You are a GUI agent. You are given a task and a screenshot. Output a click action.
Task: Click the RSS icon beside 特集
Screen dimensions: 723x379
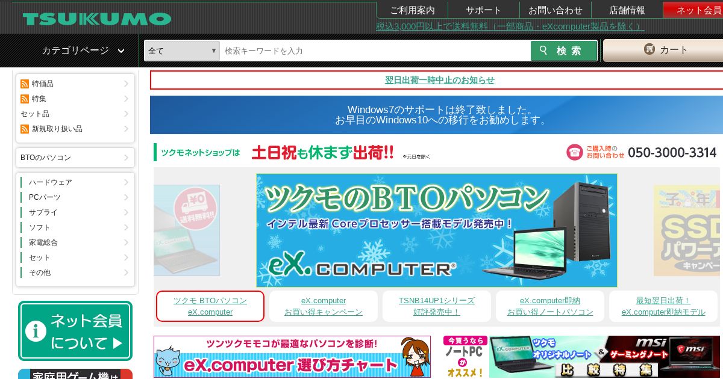[x=25, y=99]
